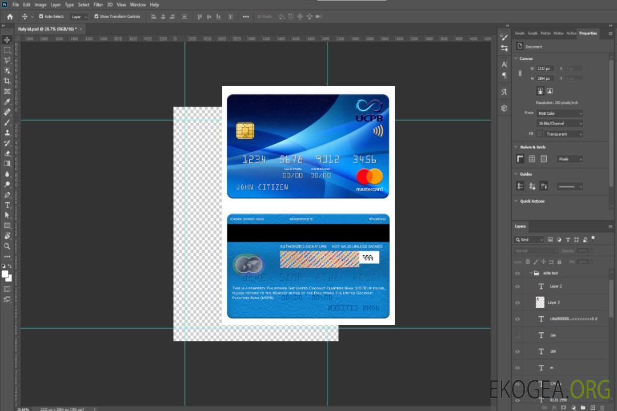Open the 16 Bits/Channel dropdown
617x411 pixels.
(559, 123)
